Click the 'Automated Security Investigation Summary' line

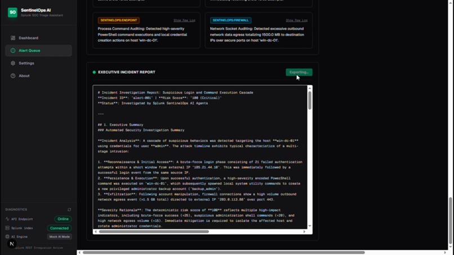141,130
